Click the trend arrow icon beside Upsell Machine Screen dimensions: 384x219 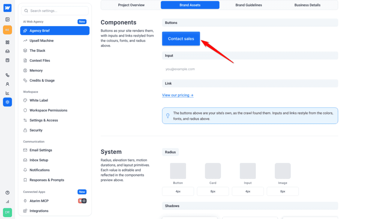tap(25, 40)
